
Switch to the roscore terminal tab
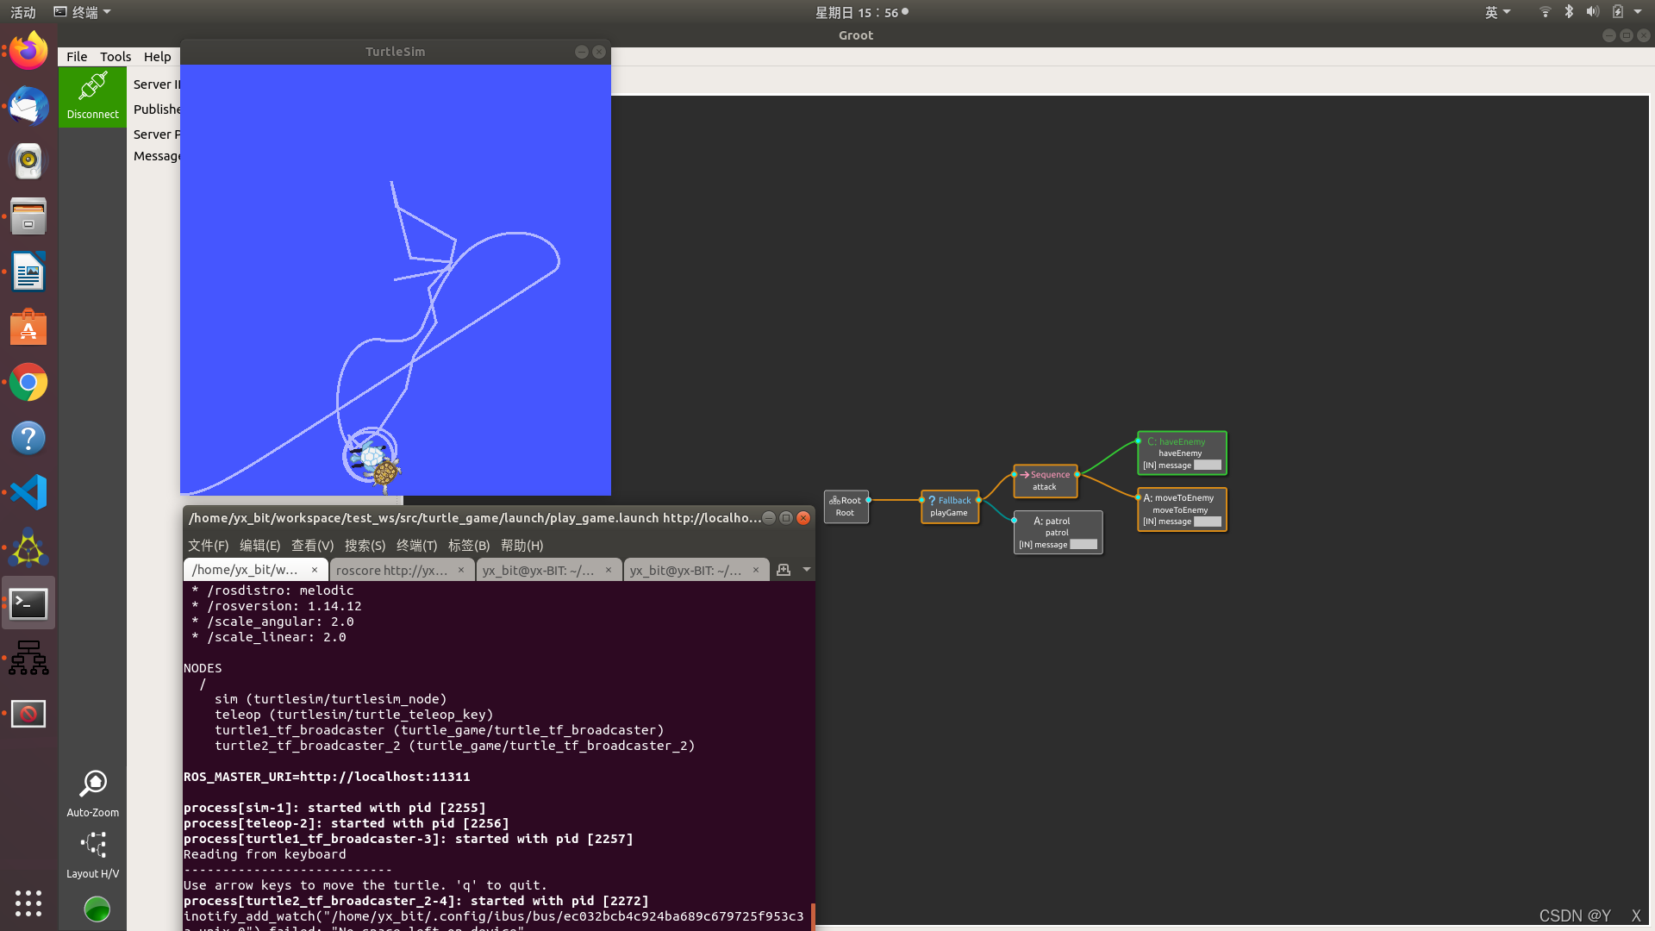[392, 571]
